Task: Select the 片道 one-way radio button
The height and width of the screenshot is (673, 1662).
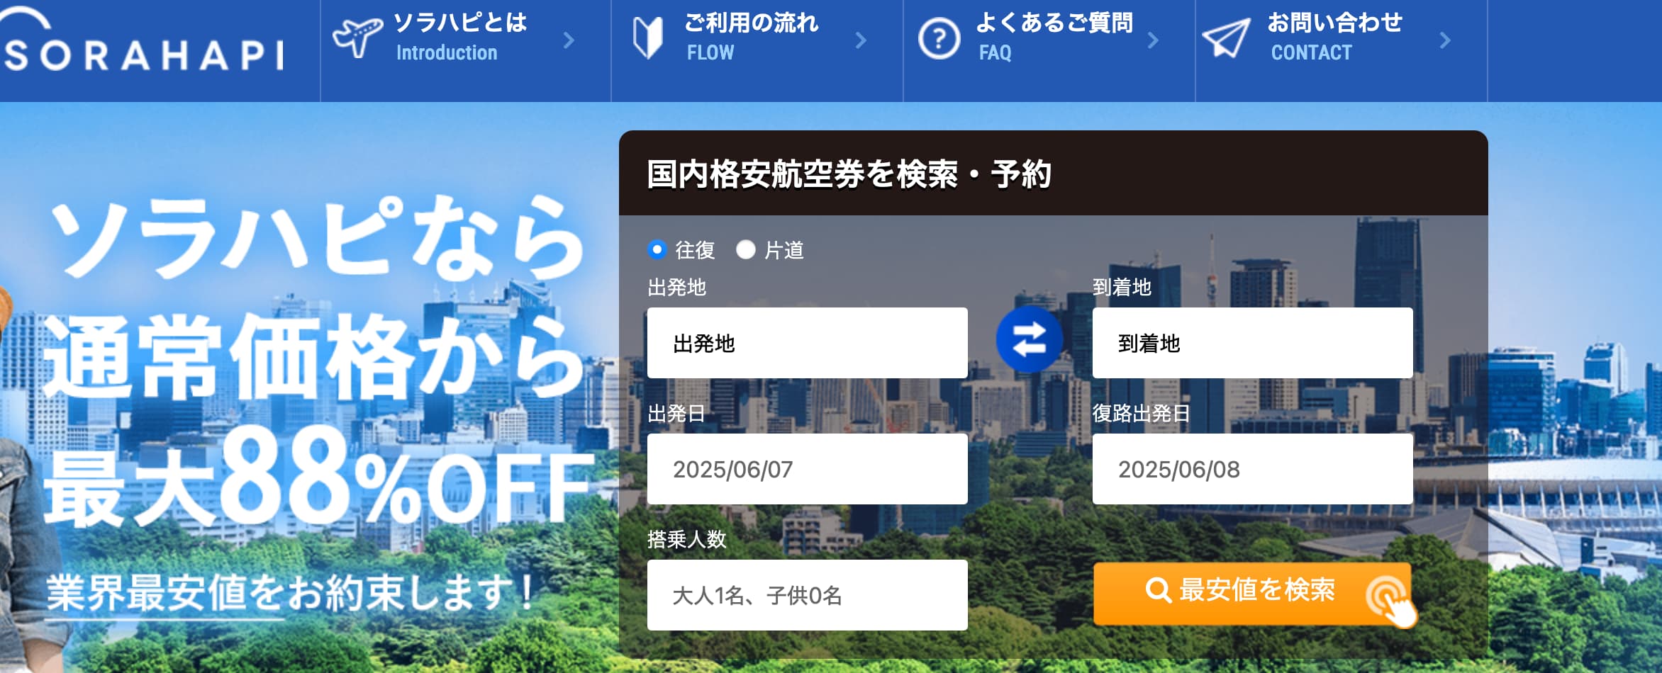Action: pos(746,249)
